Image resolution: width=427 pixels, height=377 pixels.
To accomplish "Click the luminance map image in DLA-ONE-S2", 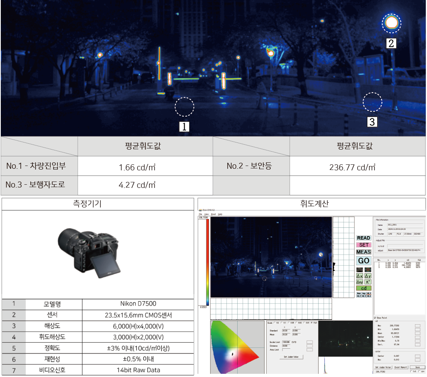I will pos(271,257).
